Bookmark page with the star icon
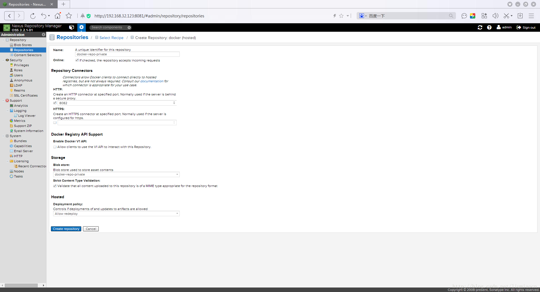This screenshot has width=540, height=292. [x=69, y=16]
